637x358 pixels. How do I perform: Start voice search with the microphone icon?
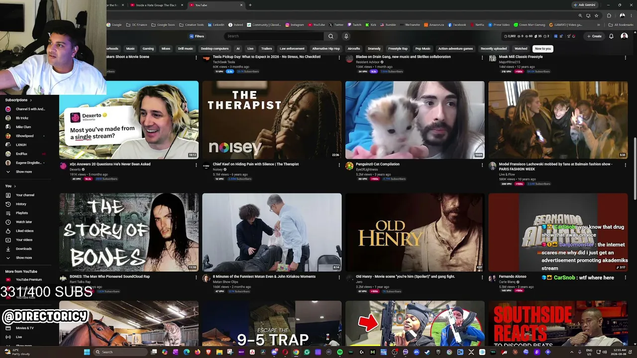point(346,36)
